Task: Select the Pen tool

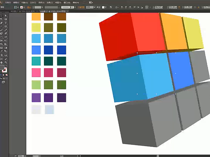Action: pyautogui.click(x=2, y=23)
